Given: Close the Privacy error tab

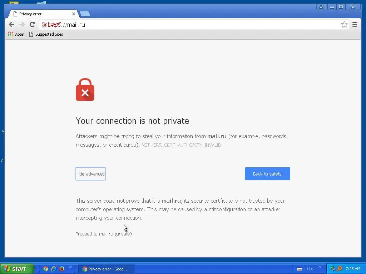Looking at the screenshot, I should [74, 14].
